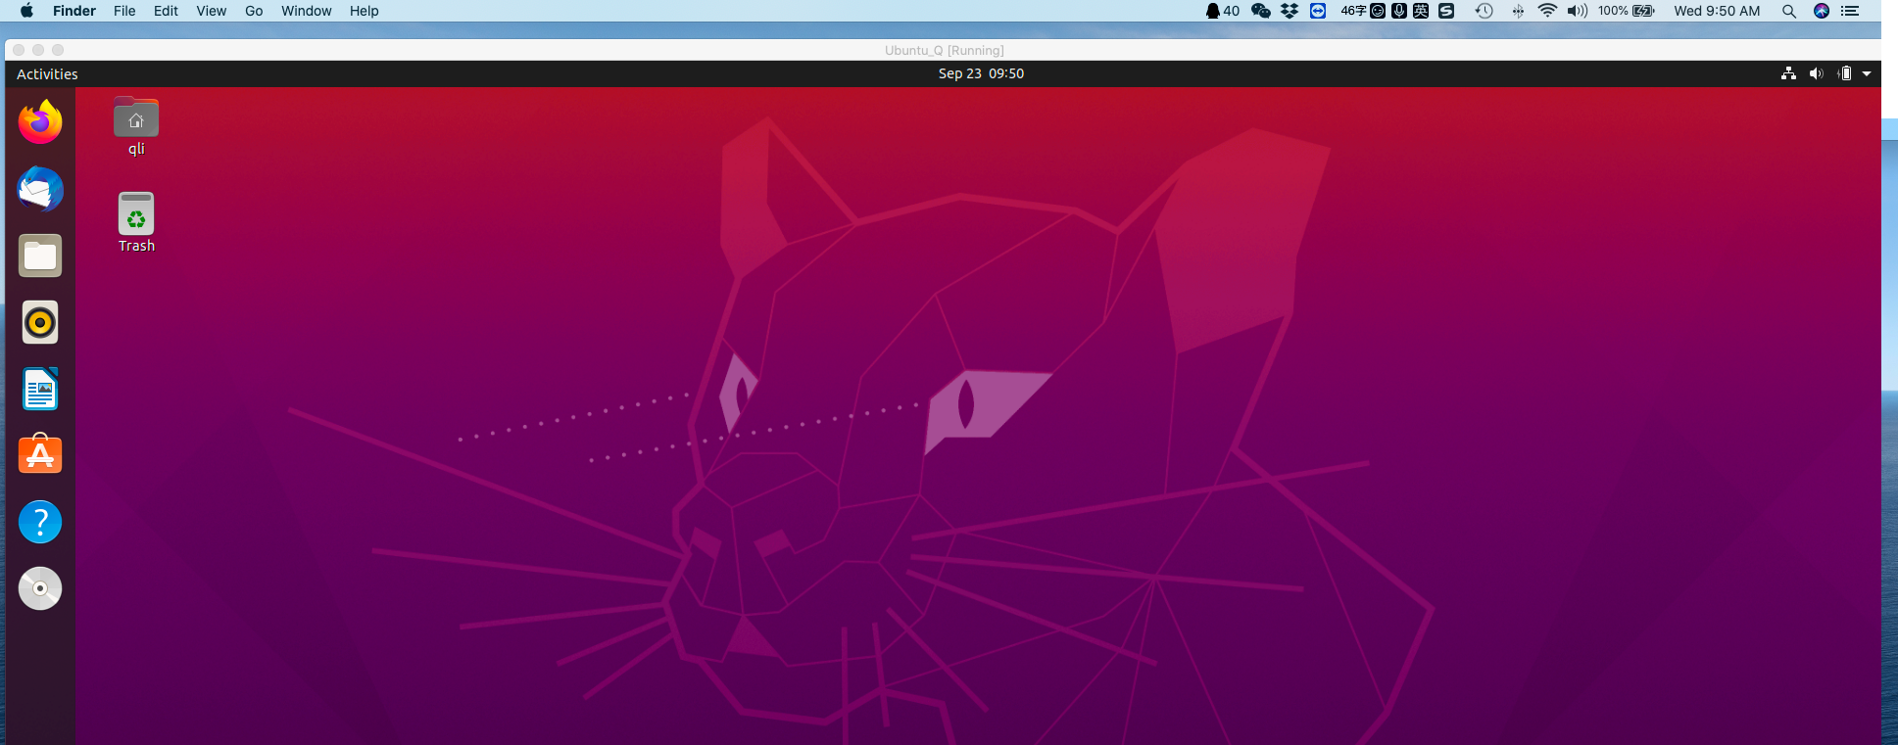Launch Rhythmbox music player
The height and width of the screenshot is (745, 1898).
pyautogui.click(x=40, y=322)
